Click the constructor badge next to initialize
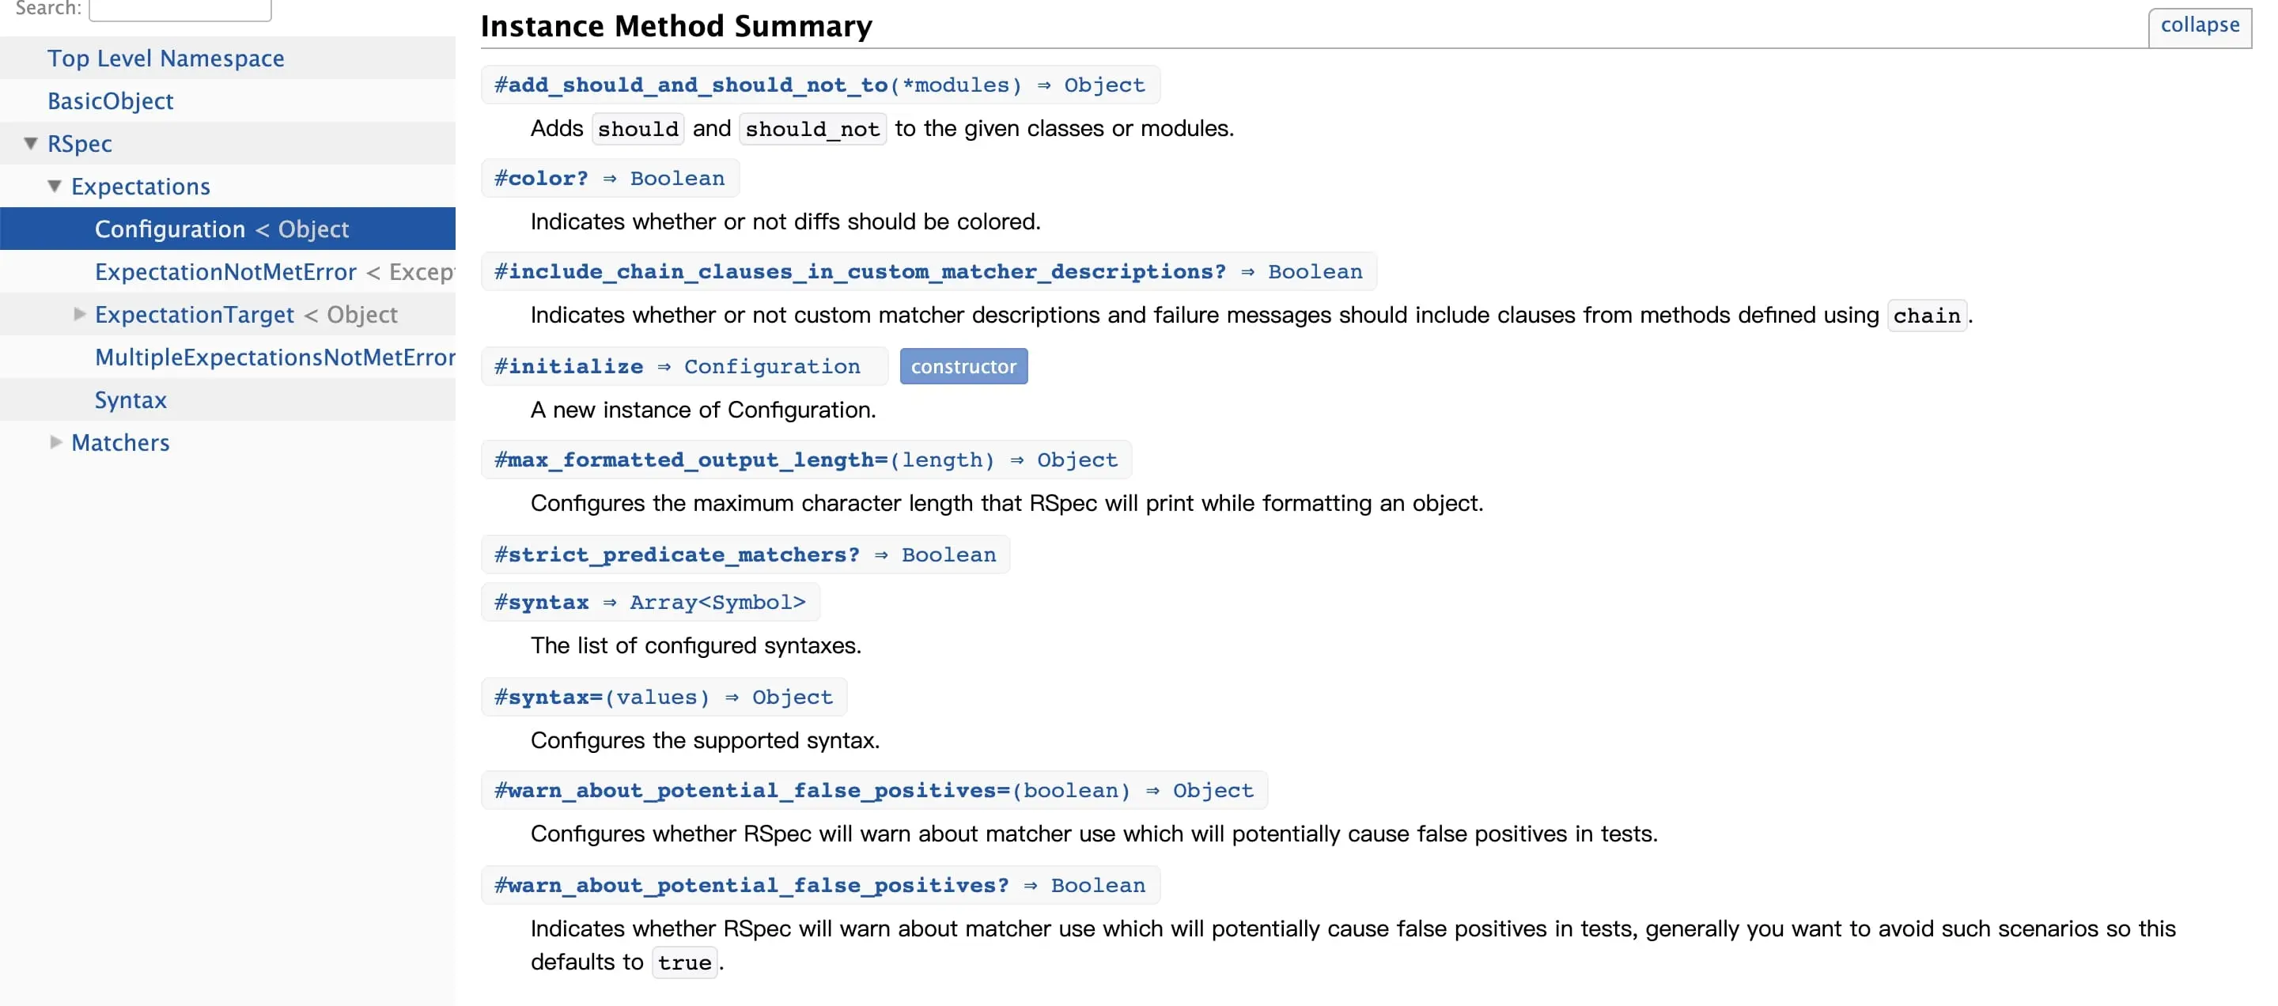The image size is (2278, 1006). [x=963, y=365]
